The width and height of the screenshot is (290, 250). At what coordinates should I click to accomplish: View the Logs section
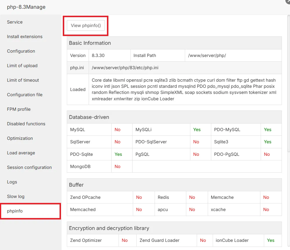click(12, 182)
